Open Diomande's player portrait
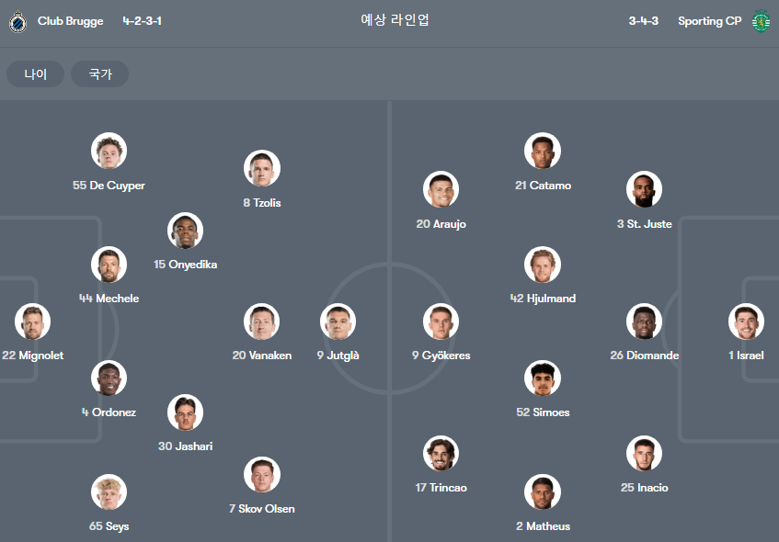Image resolution: width=779 pixels, height=542 pixels. coord(645,322)
